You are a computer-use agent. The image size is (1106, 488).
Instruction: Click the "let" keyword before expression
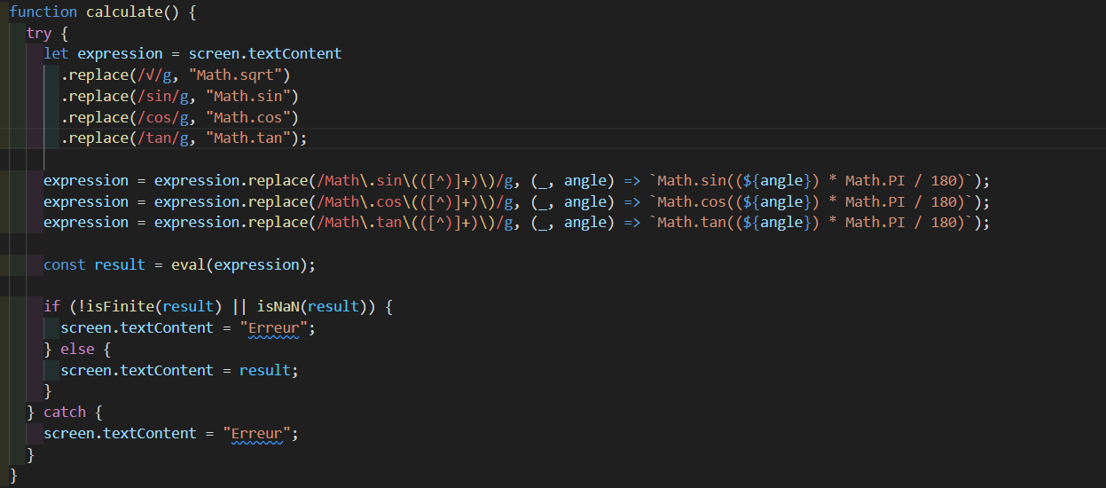56,54
